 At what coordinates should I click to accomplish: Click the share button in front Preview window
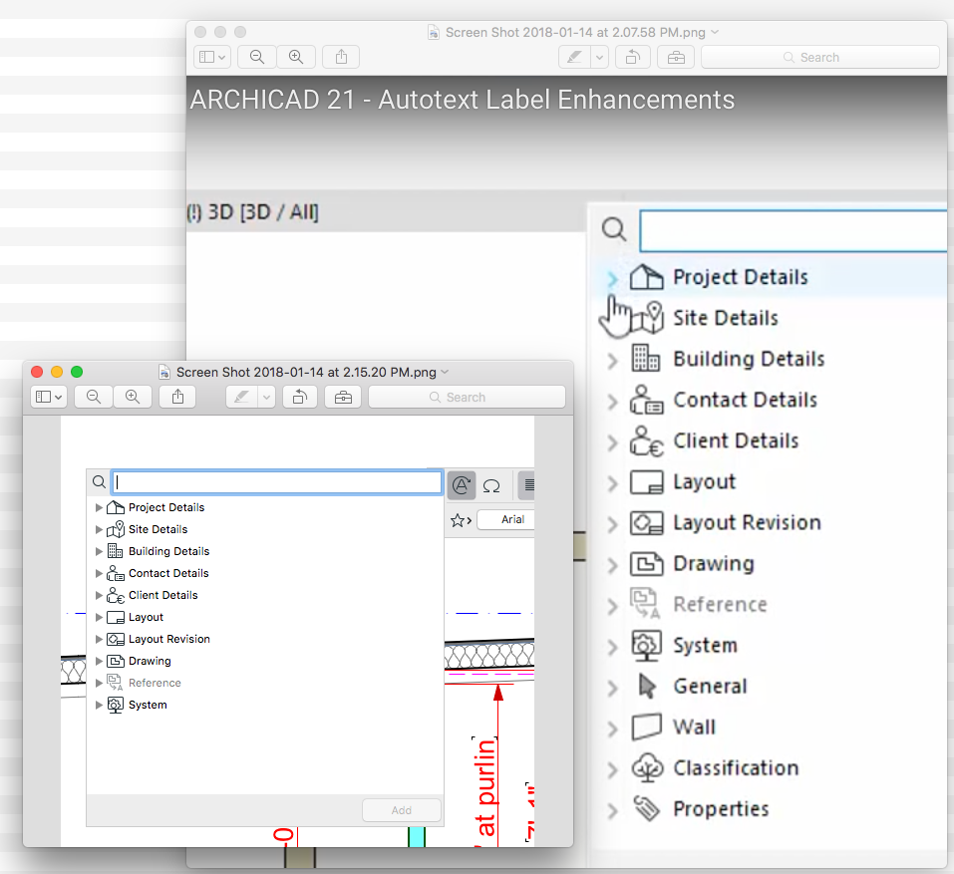pyautogui.click(x=177, y=398)
